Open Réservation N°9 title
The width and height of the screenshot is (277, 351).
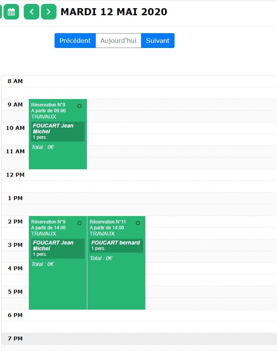pyautogui.click(x=48, y=222)
